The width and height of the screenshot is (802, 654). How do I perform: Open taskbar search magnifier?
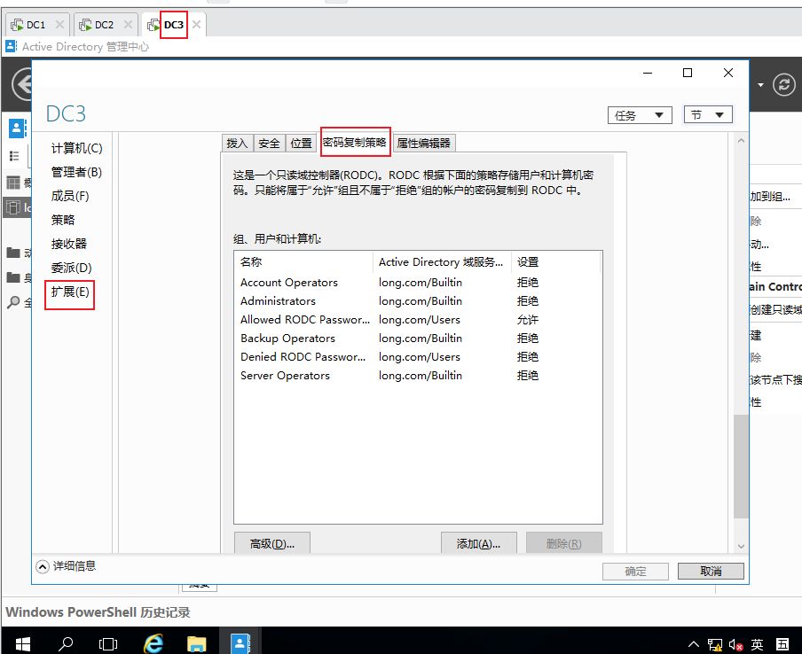66,643
